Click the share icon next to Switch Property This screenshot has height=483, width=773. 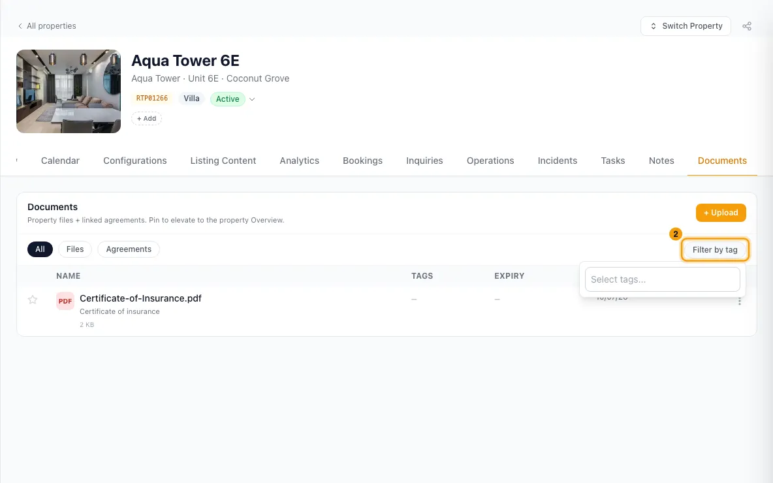pyautogui.click(x=747, y=26)
